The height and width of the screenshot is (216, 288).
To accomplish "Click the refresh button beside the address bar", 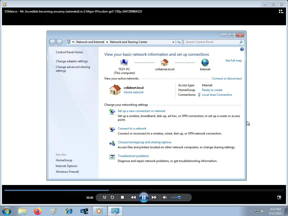I will tap(179, 42).
